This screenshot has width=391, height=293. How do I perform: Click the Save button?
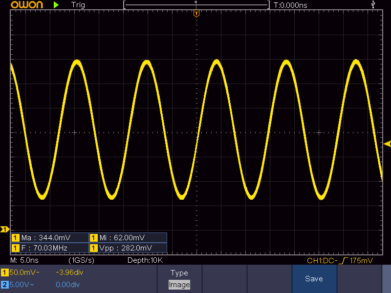tap(314, 279)
